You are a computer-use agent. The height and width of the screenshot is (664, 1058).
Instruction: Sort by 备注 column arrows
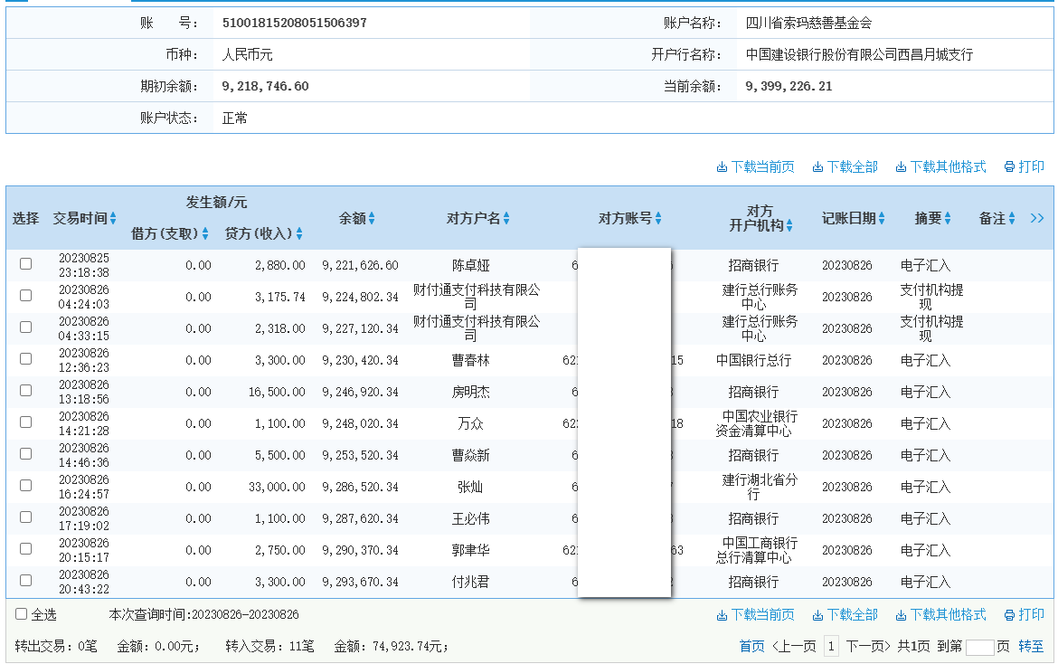point(1012,219)
